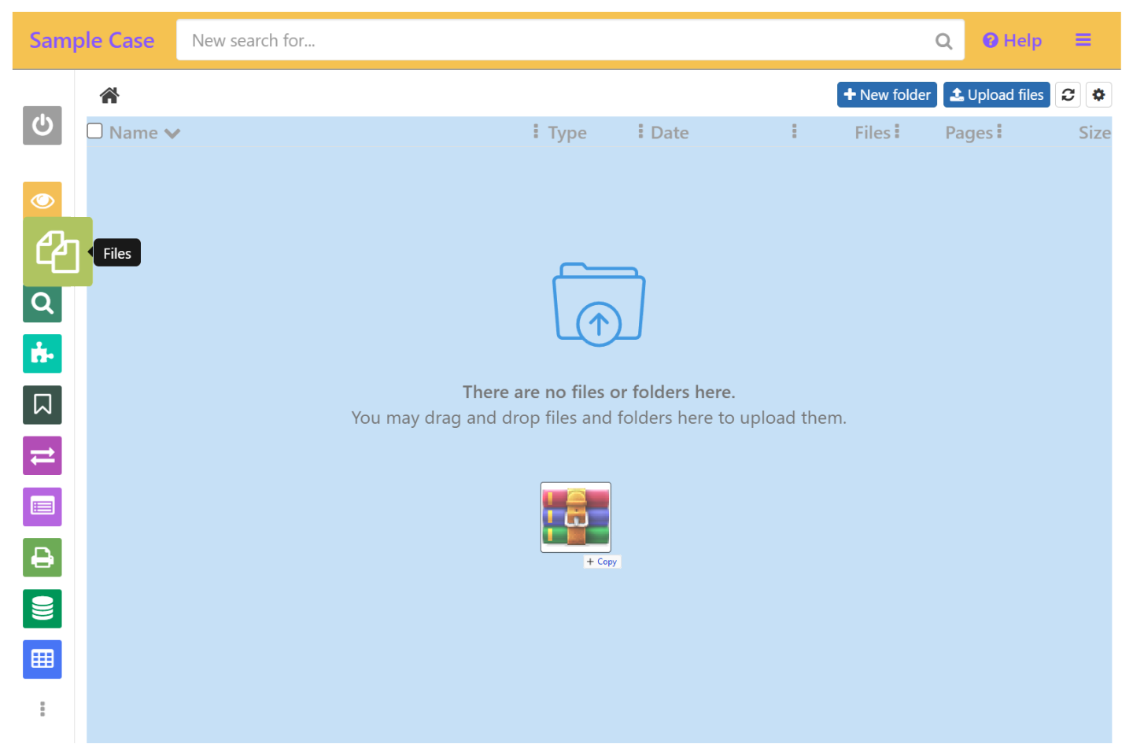Select the transfer arrows icon in the sidebar
This screenshot has width=1133, height=755.
coord(42,455)
